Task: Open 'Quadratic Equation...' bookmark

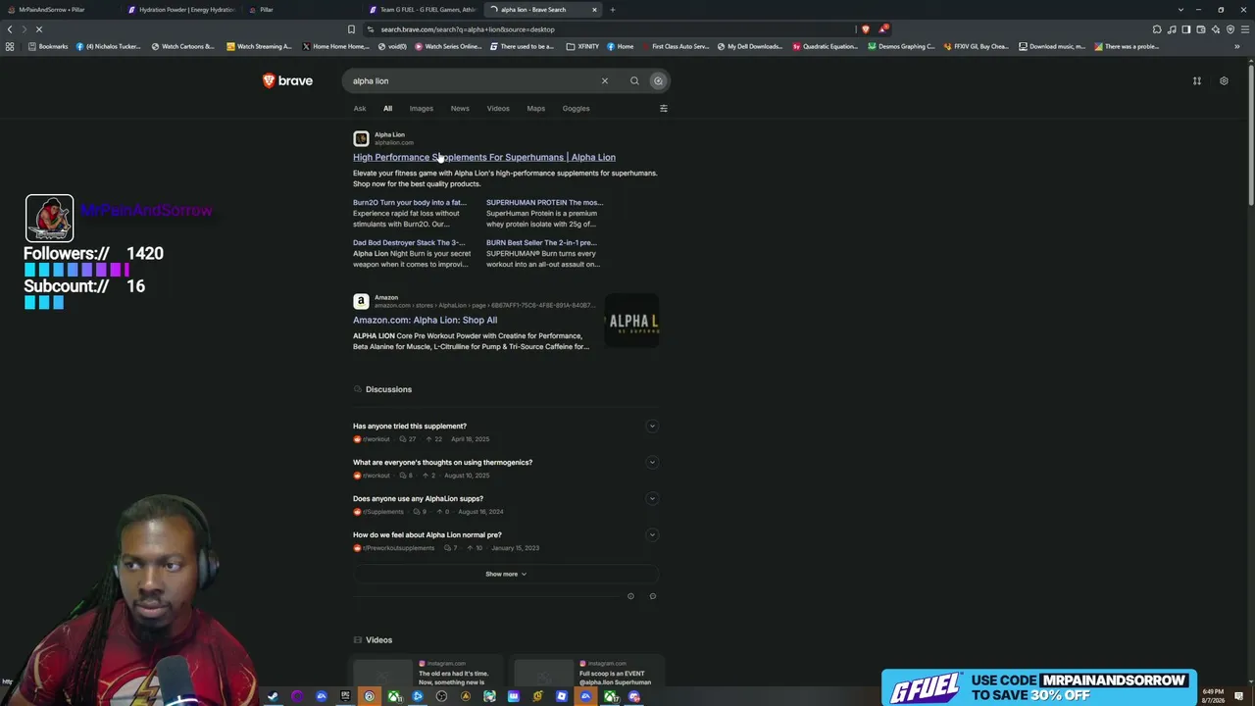Action: click(x=825, y=46)
